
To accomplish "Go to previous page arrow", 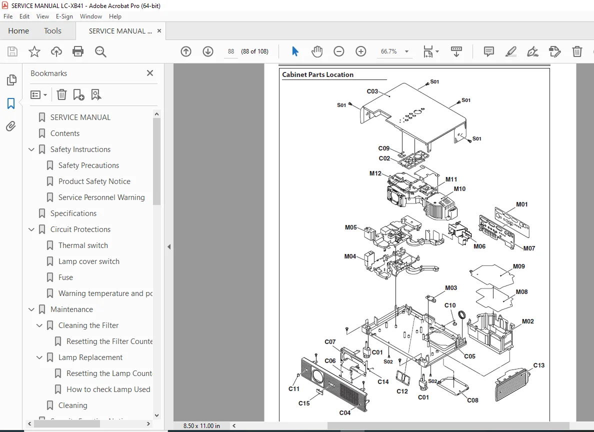I will coord(186,51).
